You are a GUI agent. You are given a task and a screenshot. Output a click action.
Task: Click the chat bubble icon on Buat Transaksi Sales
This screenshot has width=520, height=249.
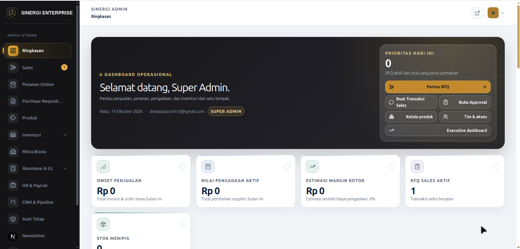(x=391, y=102)
